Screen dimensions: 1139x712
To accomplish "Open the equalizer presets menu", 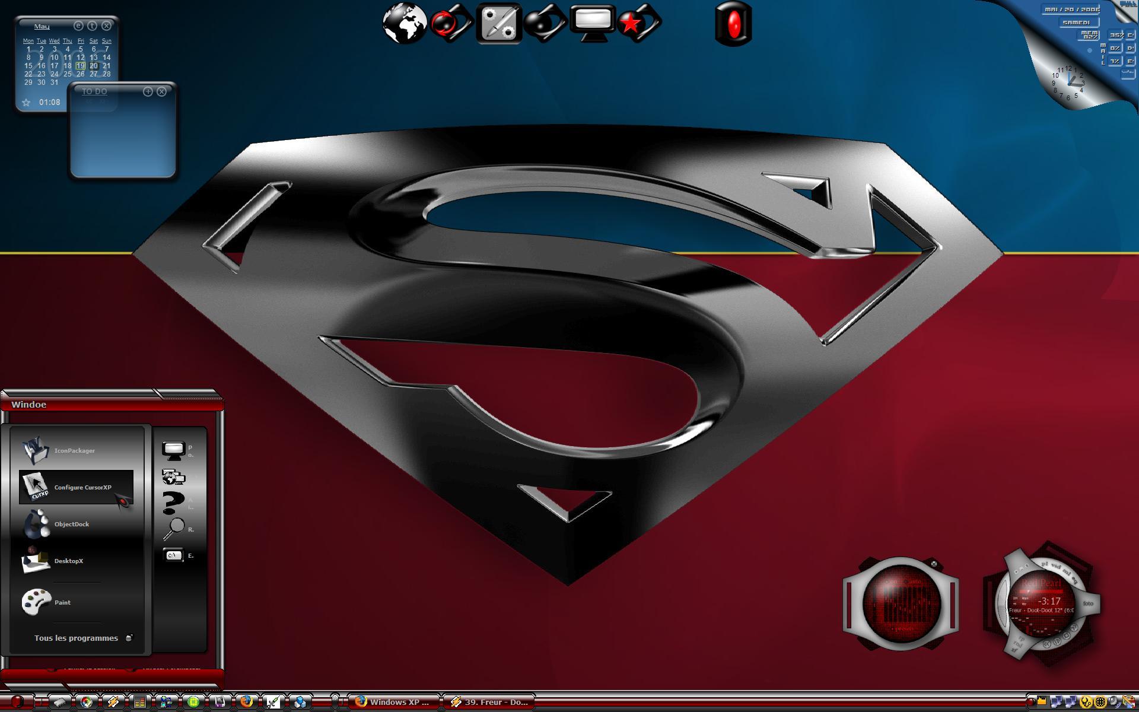I will pos(902,628).
